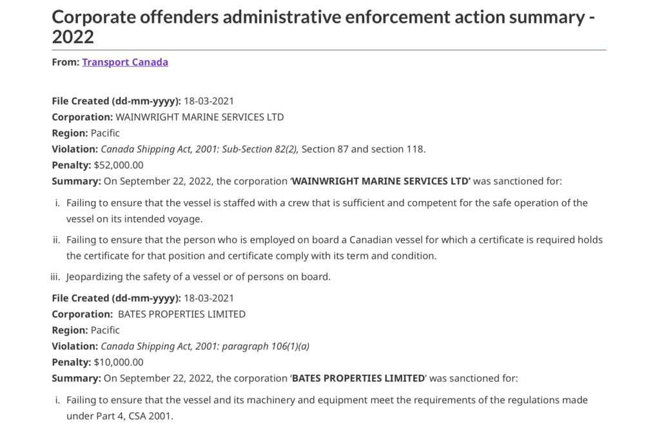
Task: Click the Pacific region under Bates Properties
Action: pos(105,330)
